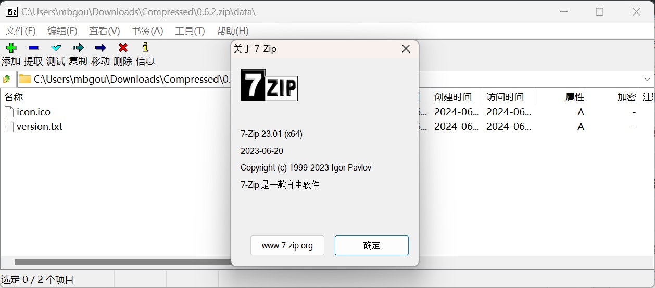Click the version.txt file icon
Viewport: 655px width, 288px height.
(9, 126)
